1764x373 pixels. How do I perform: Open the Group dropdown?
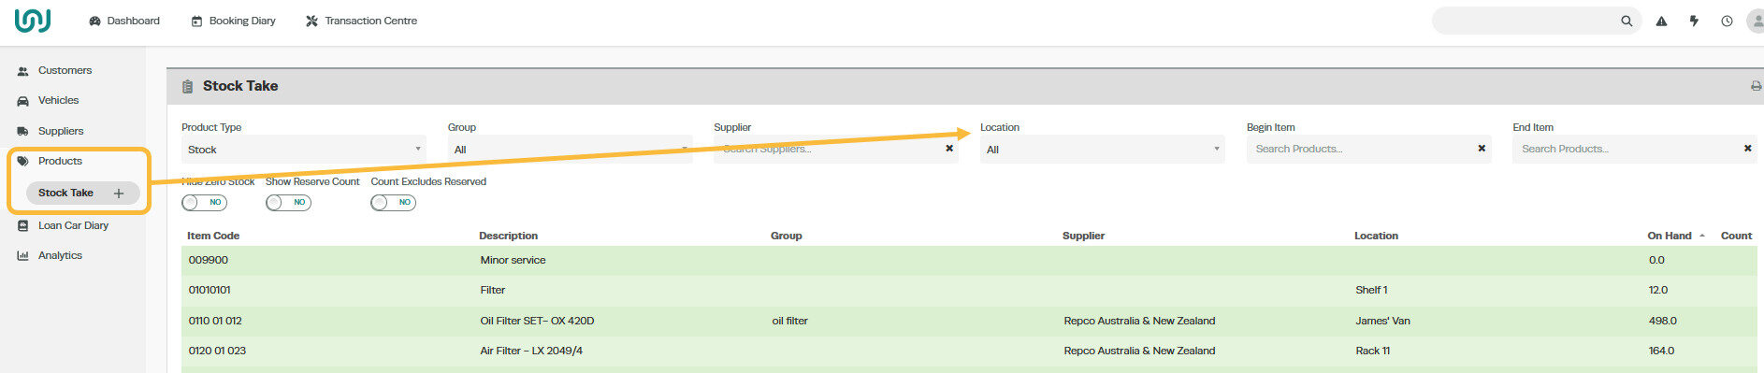(571, 150)
